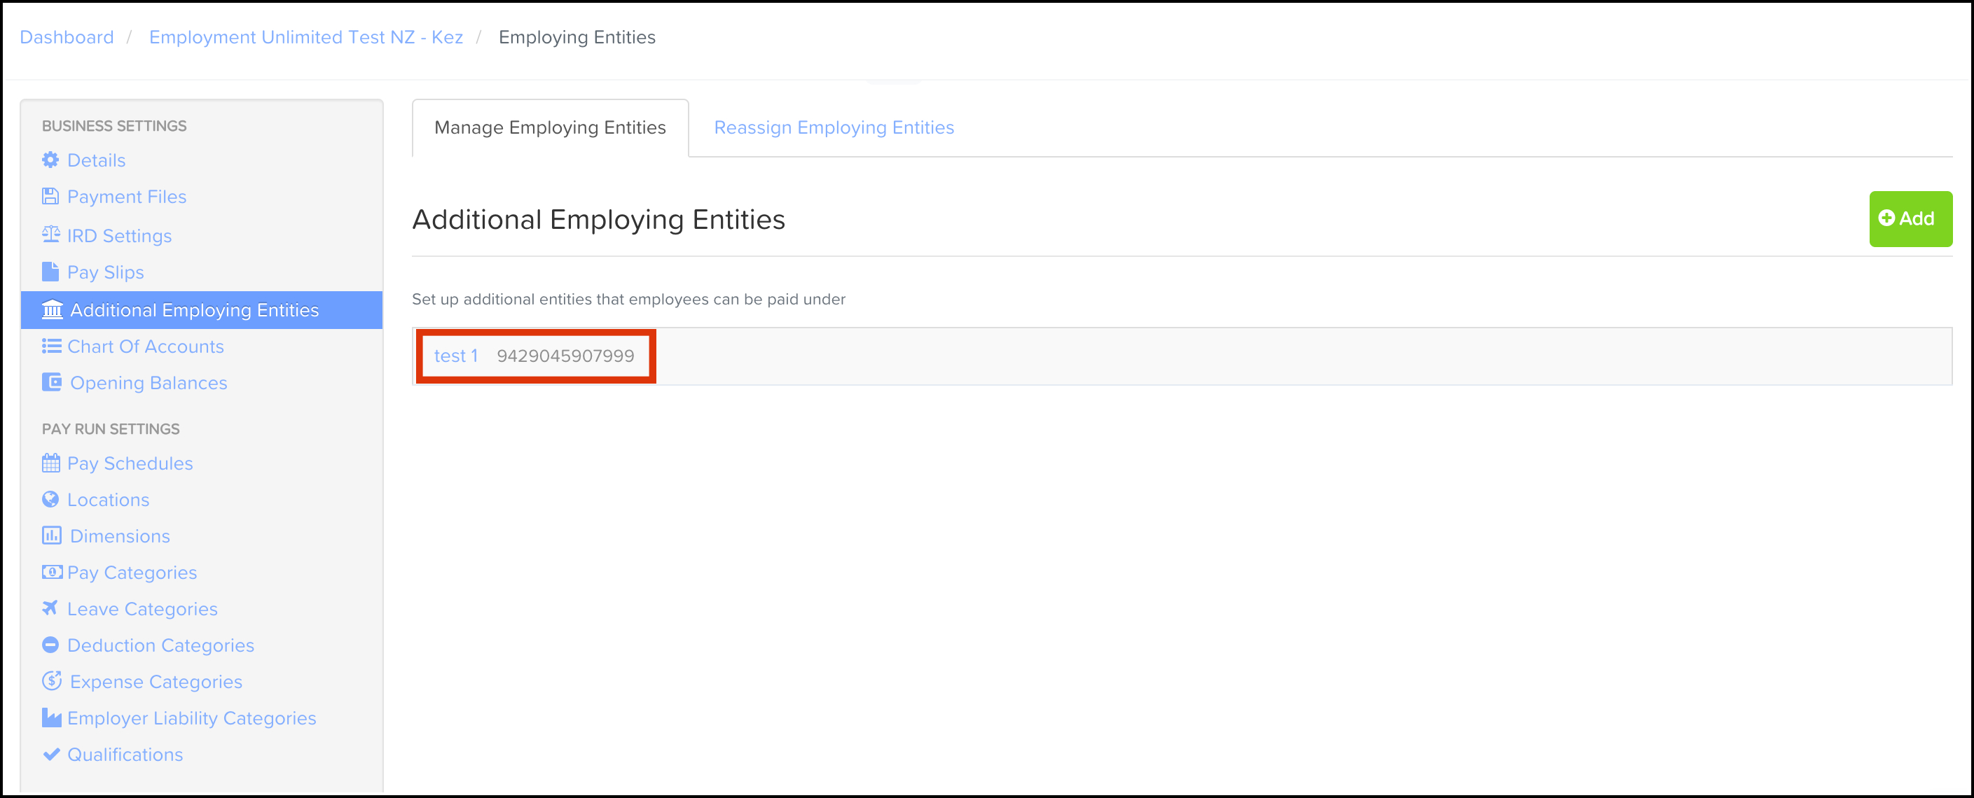The image size is (1974, 798).
Task: Click the factory icon for Employer Liability Categories
Action: tap(51, 717)
